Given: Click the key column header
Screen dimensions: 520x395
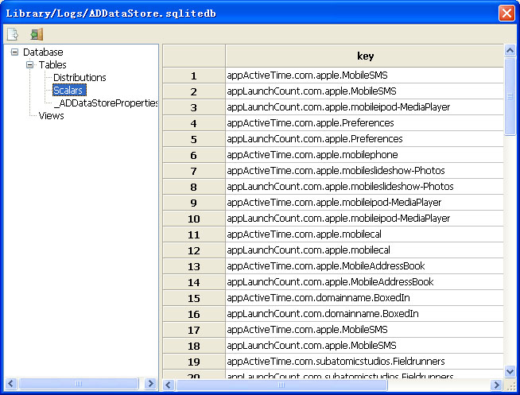Looking at the screenshot, I should [x=365, y=56].
